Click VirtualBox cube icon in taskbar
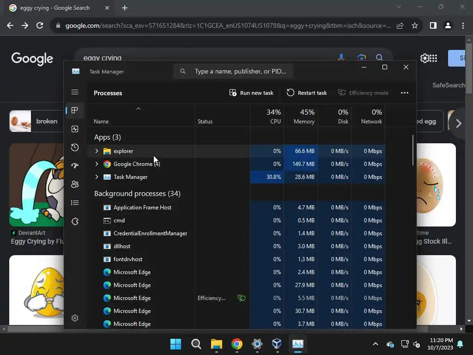 tap(277, 343)
